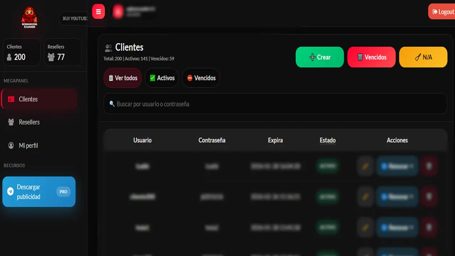Open Resellers in the sidebar menu
This screenshot has height=256, width=455.
click(x=29, y=122)
